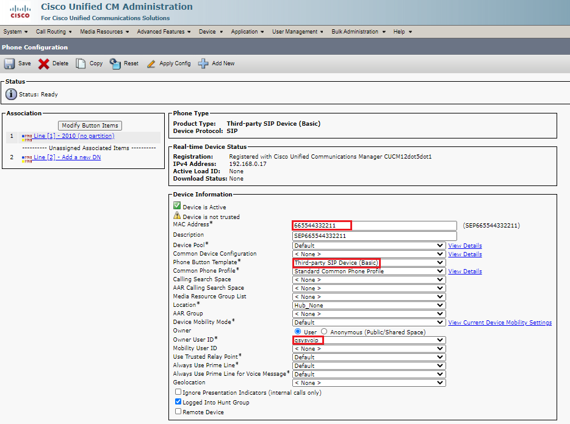
Task: Click the Add New plus icon
Action: tap(203, 63)
